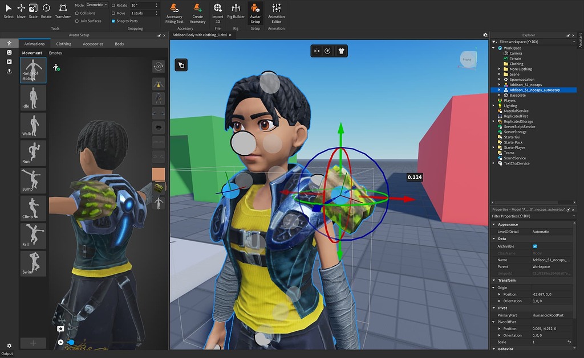Open the Accessory Fitting Tool
The height and width of the screenshot is (358, 584).
pos(174,11)
